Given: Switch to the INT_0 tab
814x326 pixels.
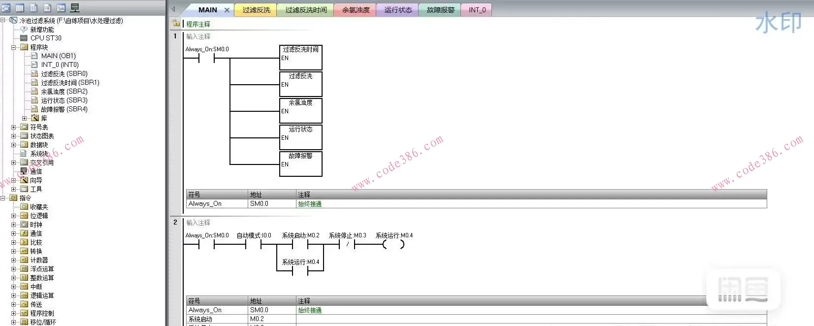Looking at the screenshot, I should coord(477,10).
